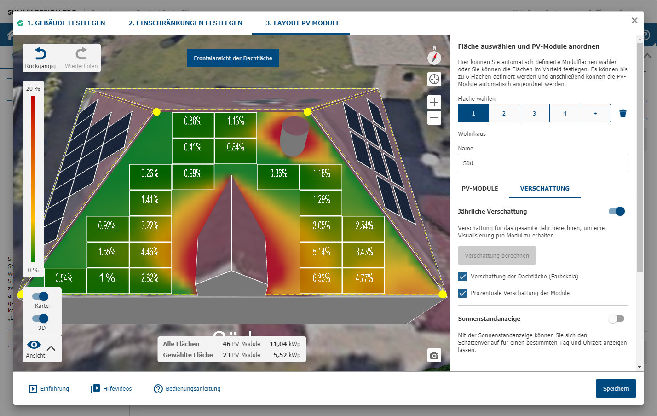
Task: Uncheck Prozentuale Verschattung der Module
Action: (462, 293)
